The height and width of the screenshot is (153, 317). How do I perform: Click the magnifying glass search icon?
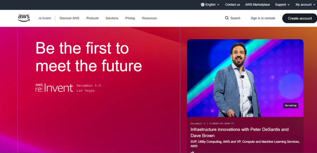click(227, 18)
